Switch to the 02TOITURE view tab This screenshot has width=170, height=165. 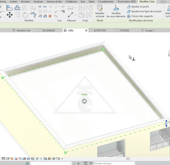tap(100, 31)
